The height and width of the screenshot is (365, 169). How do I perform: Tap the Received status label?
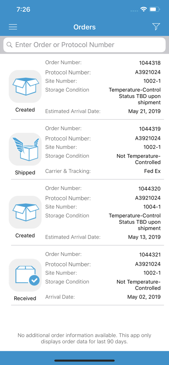click(x=25, y=298)
